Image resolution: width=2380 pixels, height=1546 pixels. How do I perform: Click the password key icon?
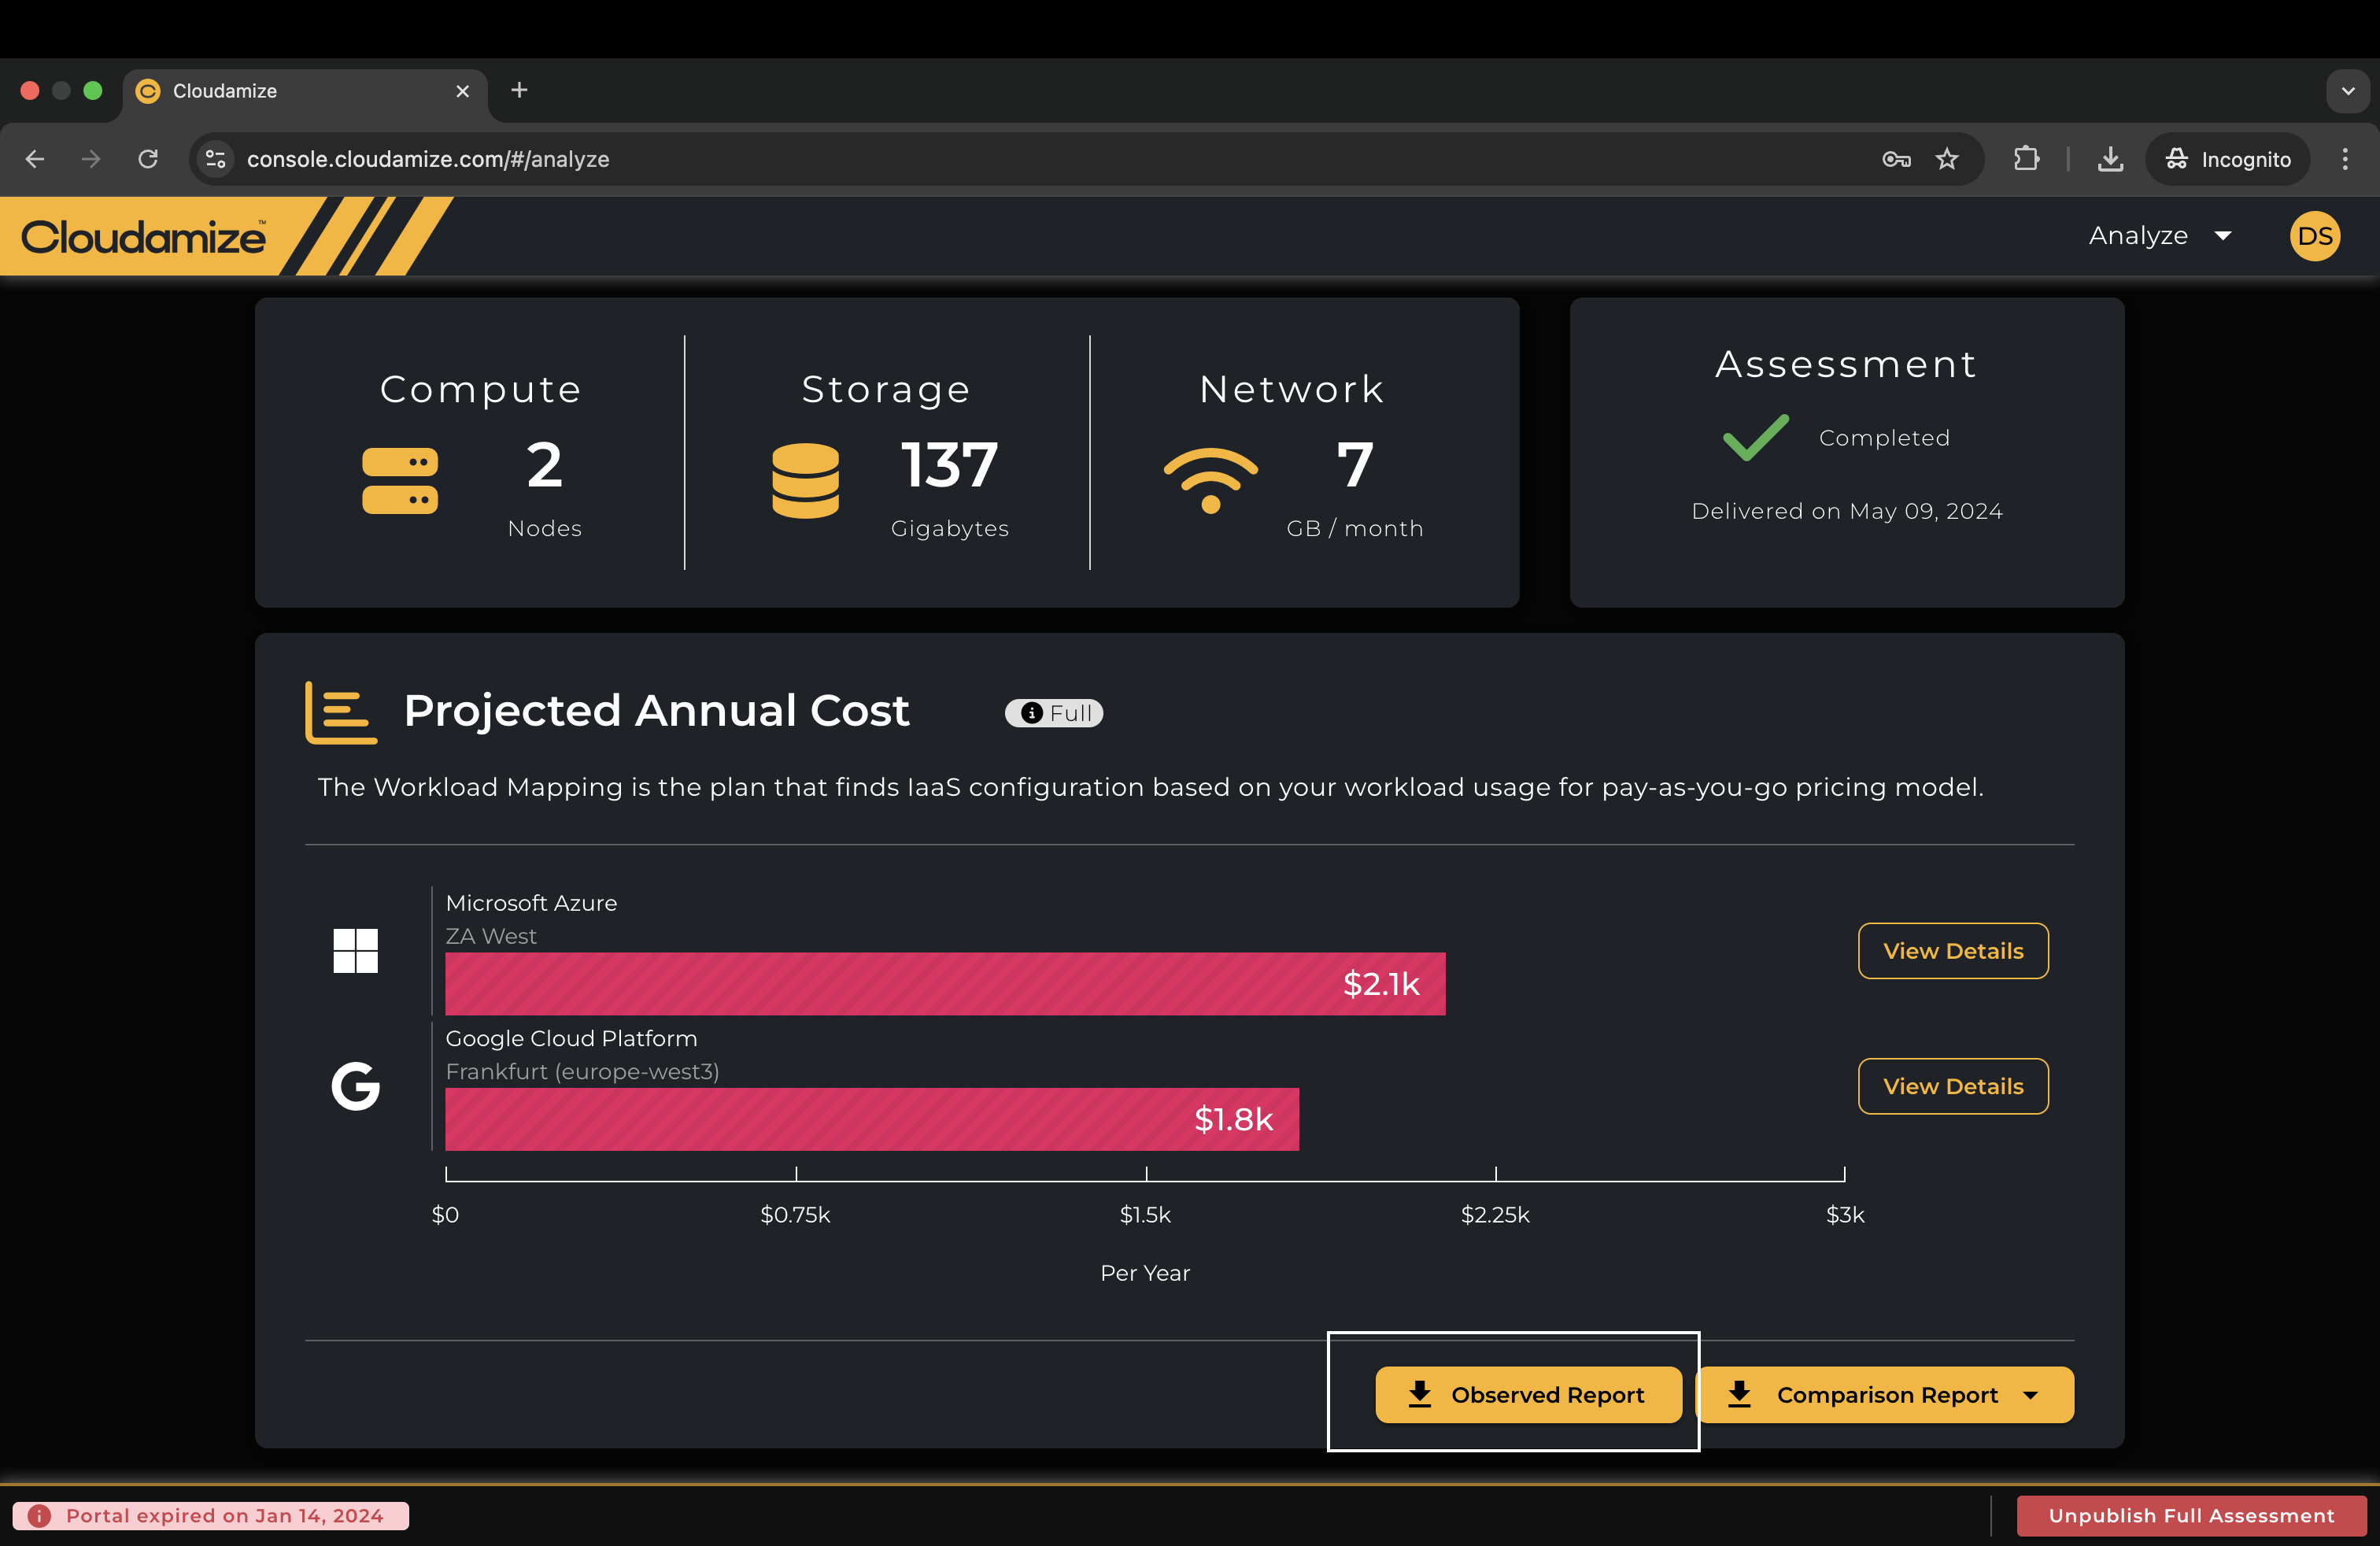tap(1896, 159)
